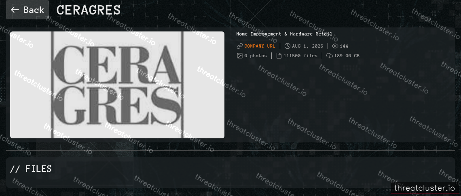Select the 144 views count
Viewport: 461px width, 196px height.
tap(344, 46)
